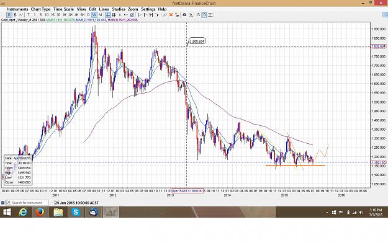Click the red X delete icon
The image size is (388, 243).
[x=171, y=15]
